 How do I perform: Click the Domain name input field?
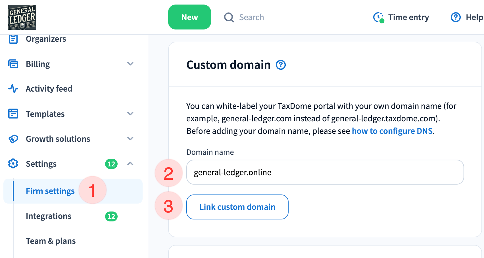[x=325, y=172]
